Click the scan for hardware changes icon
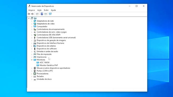The width and height of the screenshot is (173, 97). click(50, 14)
